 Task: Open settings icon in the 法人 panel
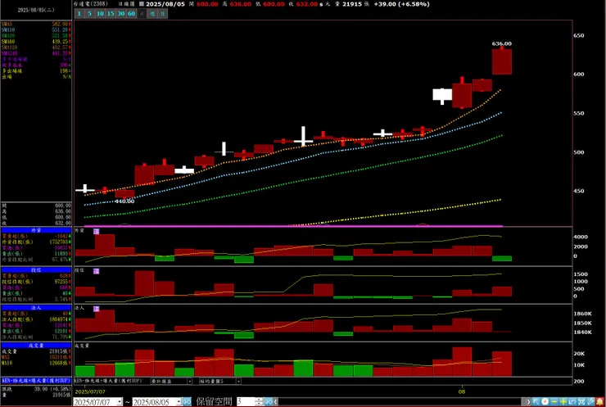coord(97,309)
